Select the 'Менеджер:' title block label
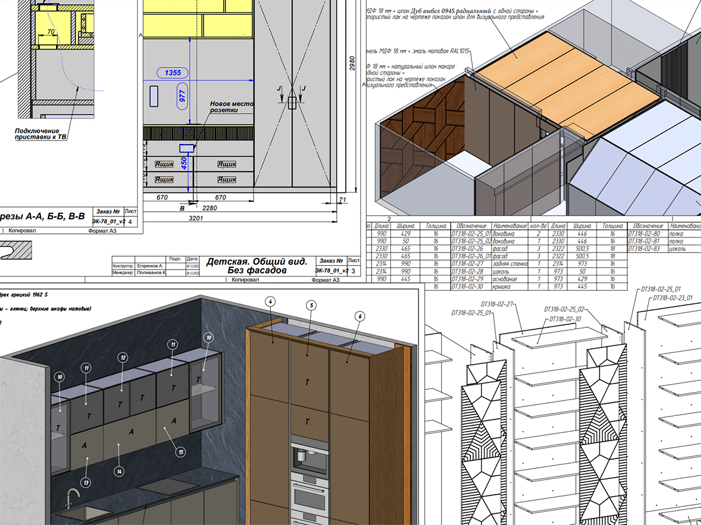This screenshot has width=701, height=525. 122,272
